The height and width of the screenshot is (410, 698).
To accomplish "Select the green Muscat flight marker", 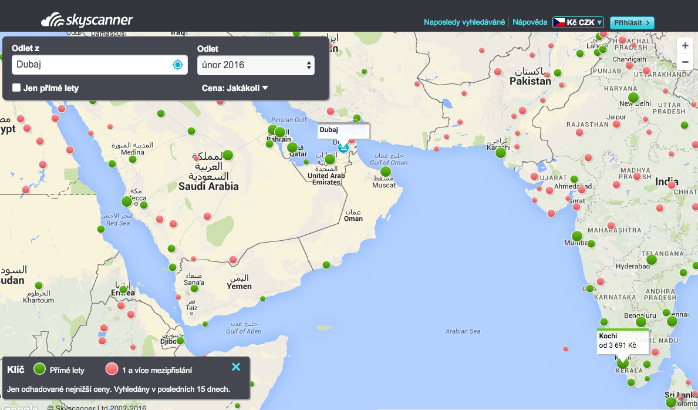I will (386, 172).
